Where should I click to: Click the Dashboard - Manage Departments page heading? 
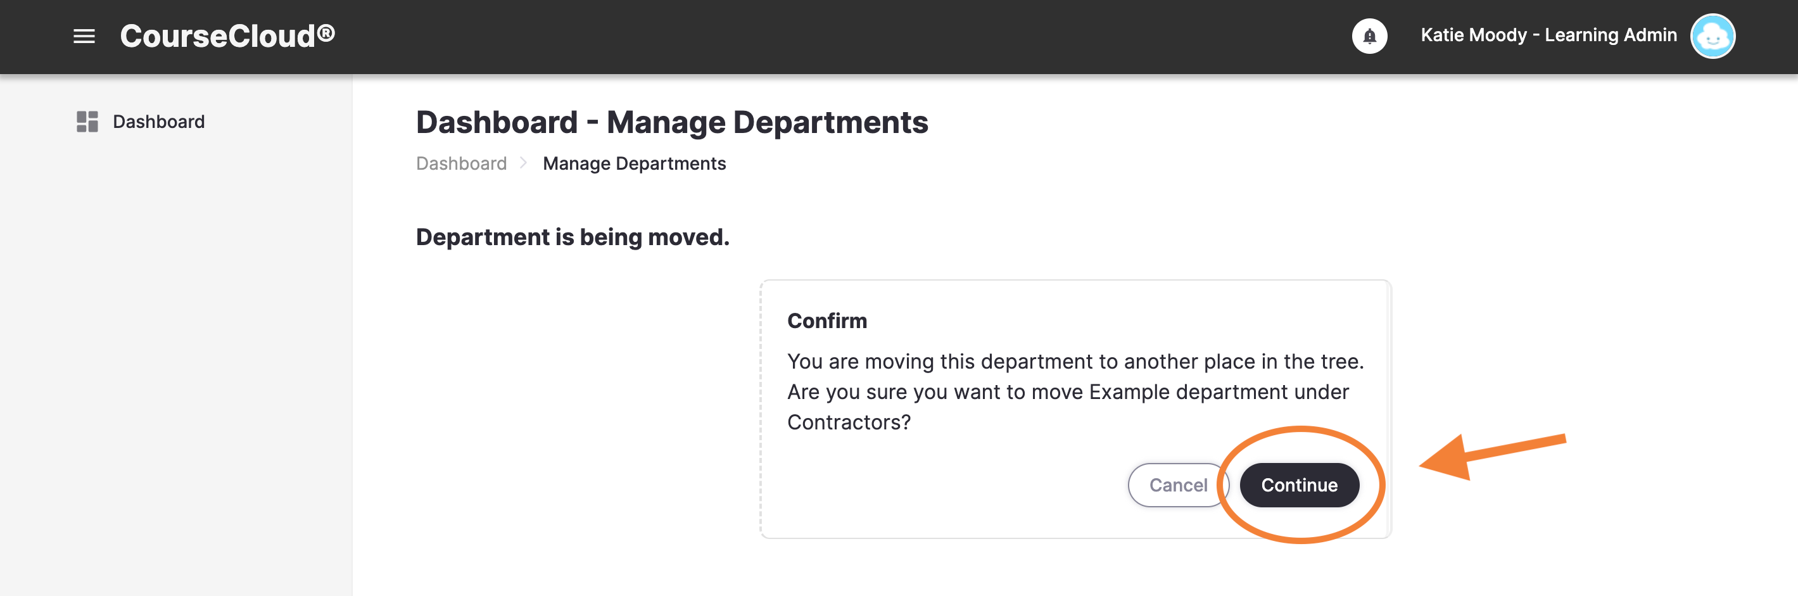pyautogui.click(x=671, y=123)
